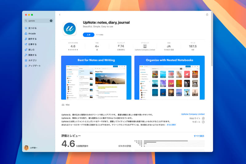Expand description with さらに表示
This screenshot has height=164, width=246.
pos(171,125)
